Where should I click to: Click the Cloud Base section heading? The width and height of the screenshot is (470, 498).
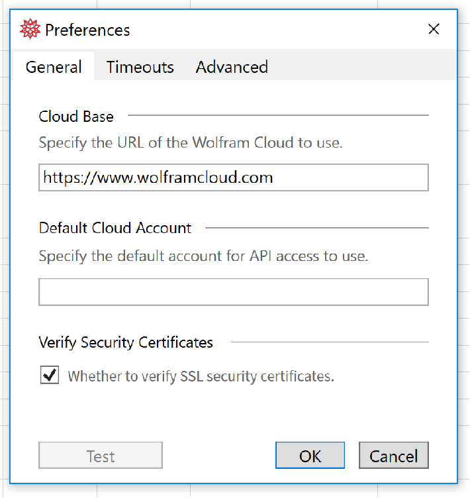[x=76, y=117]
